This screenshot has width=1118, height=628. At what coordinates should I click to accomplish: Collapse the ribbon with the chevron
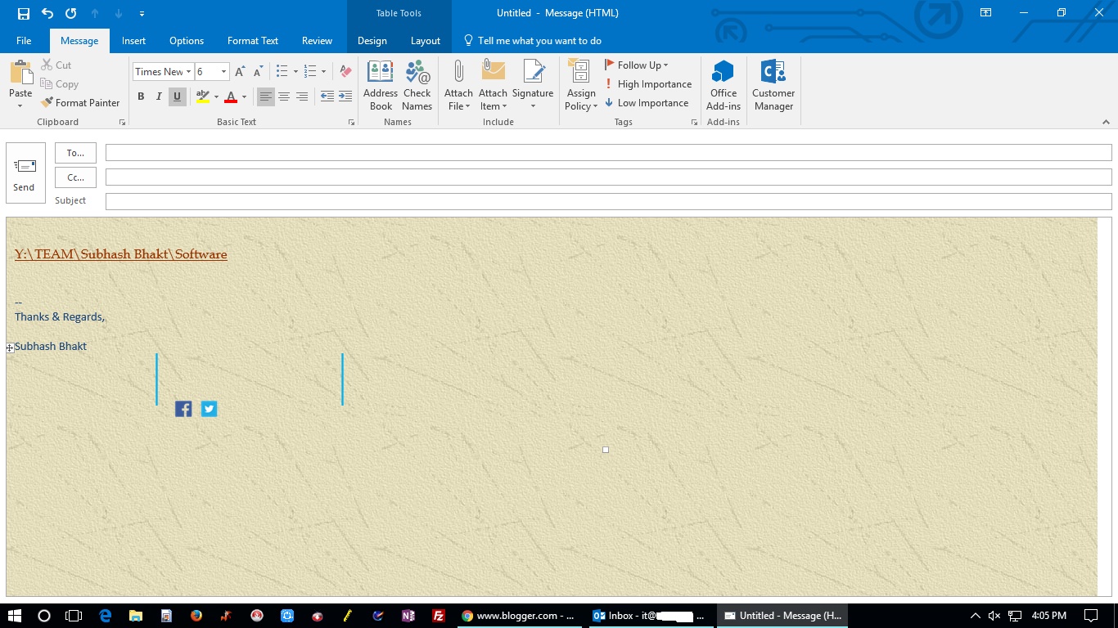tap(1106, 122)
